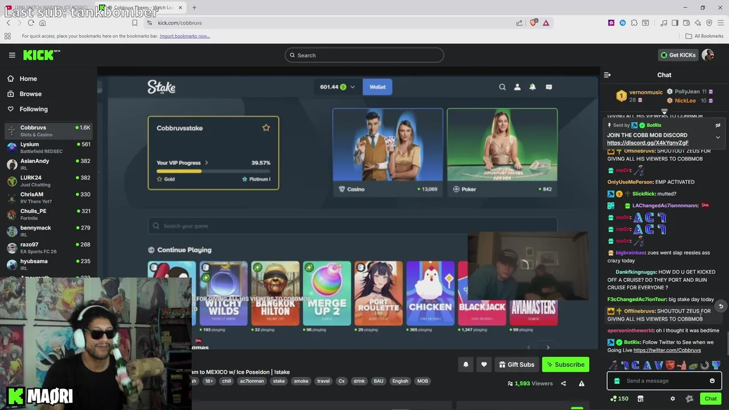Open Stake notifications bell

533,87
